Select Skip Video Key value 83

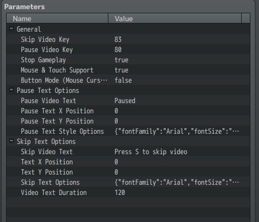tap(118, 39)
